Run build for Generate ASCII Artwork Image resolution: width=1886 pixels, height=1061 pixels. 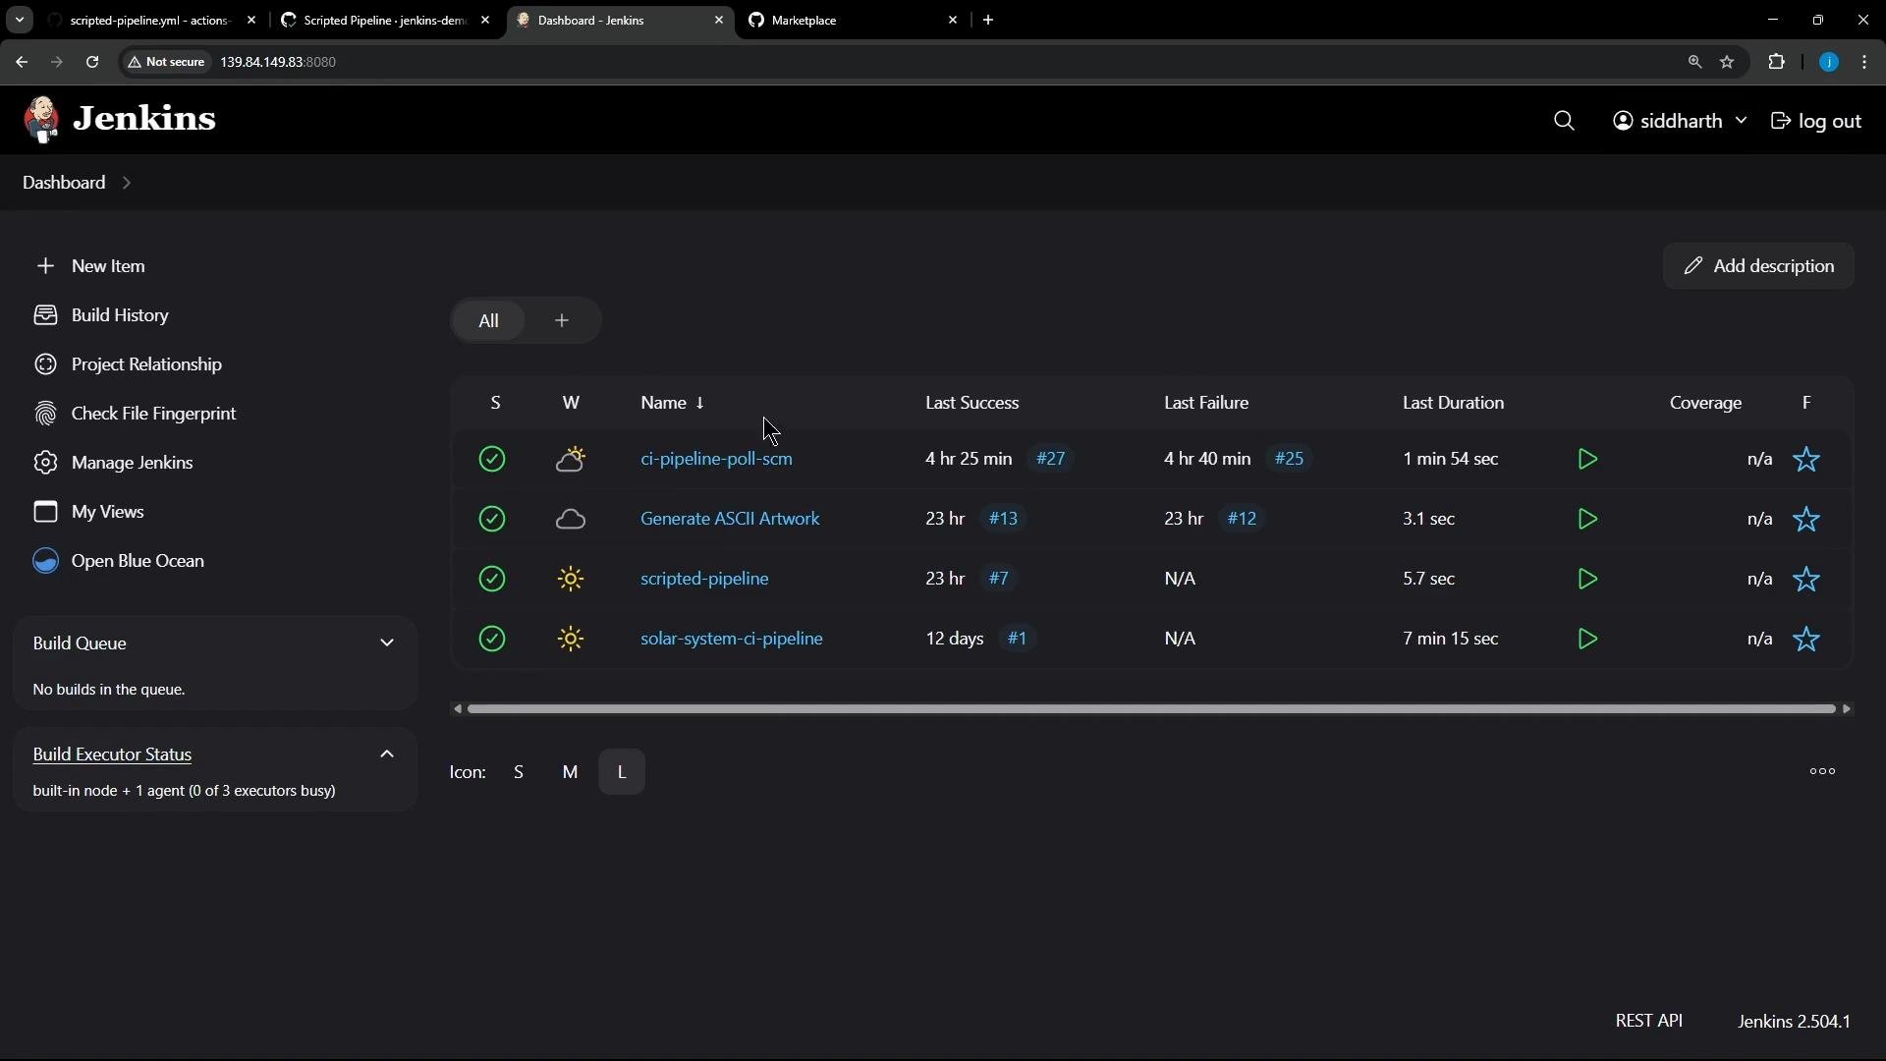click(1587, 519)
